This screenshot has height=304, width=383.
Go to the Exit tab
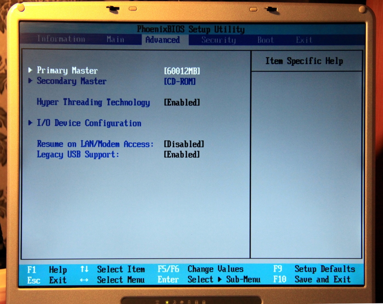304,40
